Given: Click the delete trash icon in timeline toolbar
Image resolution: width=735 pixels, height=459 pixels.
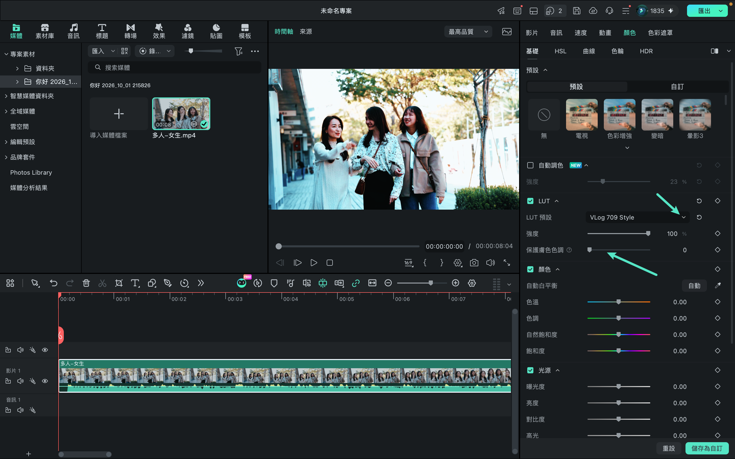Looking at the screenshot, I should point(86,283).
